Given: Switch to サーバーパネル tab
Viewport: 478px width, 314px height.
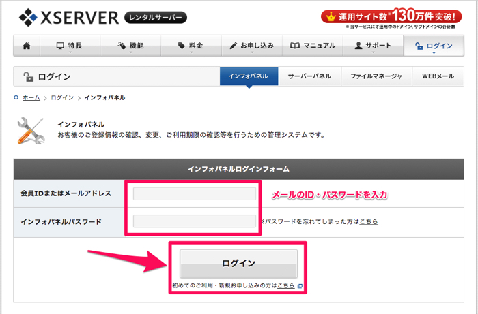Looking at the screenshot, I should (x=310, y=76).
